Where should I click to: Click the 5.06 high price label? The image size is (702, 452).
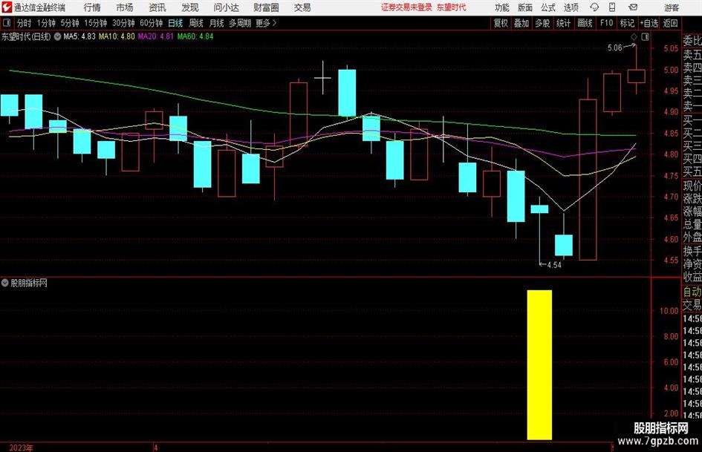point(614,48)
